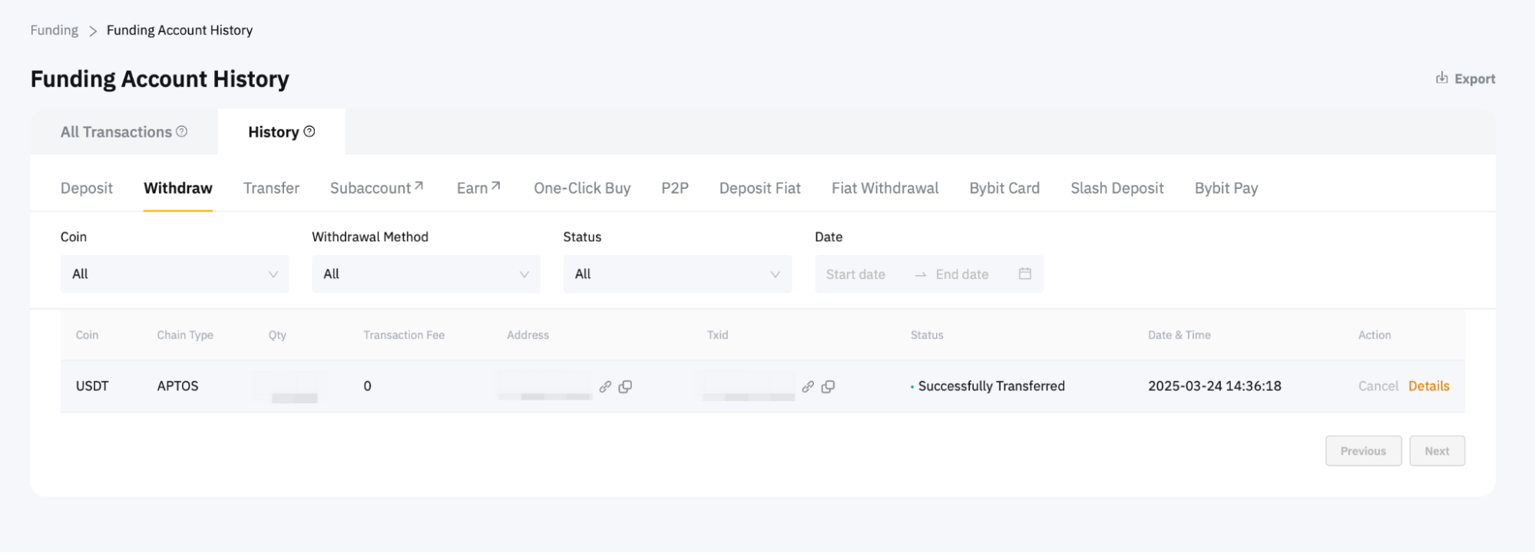This screenshot has height=553, width=1535.
Task: Click help icon next to History tab
Action: click(x=309, y=131)
